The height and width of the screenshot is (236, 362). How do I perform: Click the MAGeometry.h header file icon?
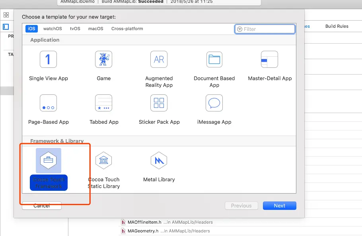pyautogui.click(x=123, y=231)
